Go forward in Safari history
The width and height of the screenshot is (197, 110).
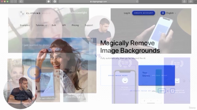tap(15, 2)
